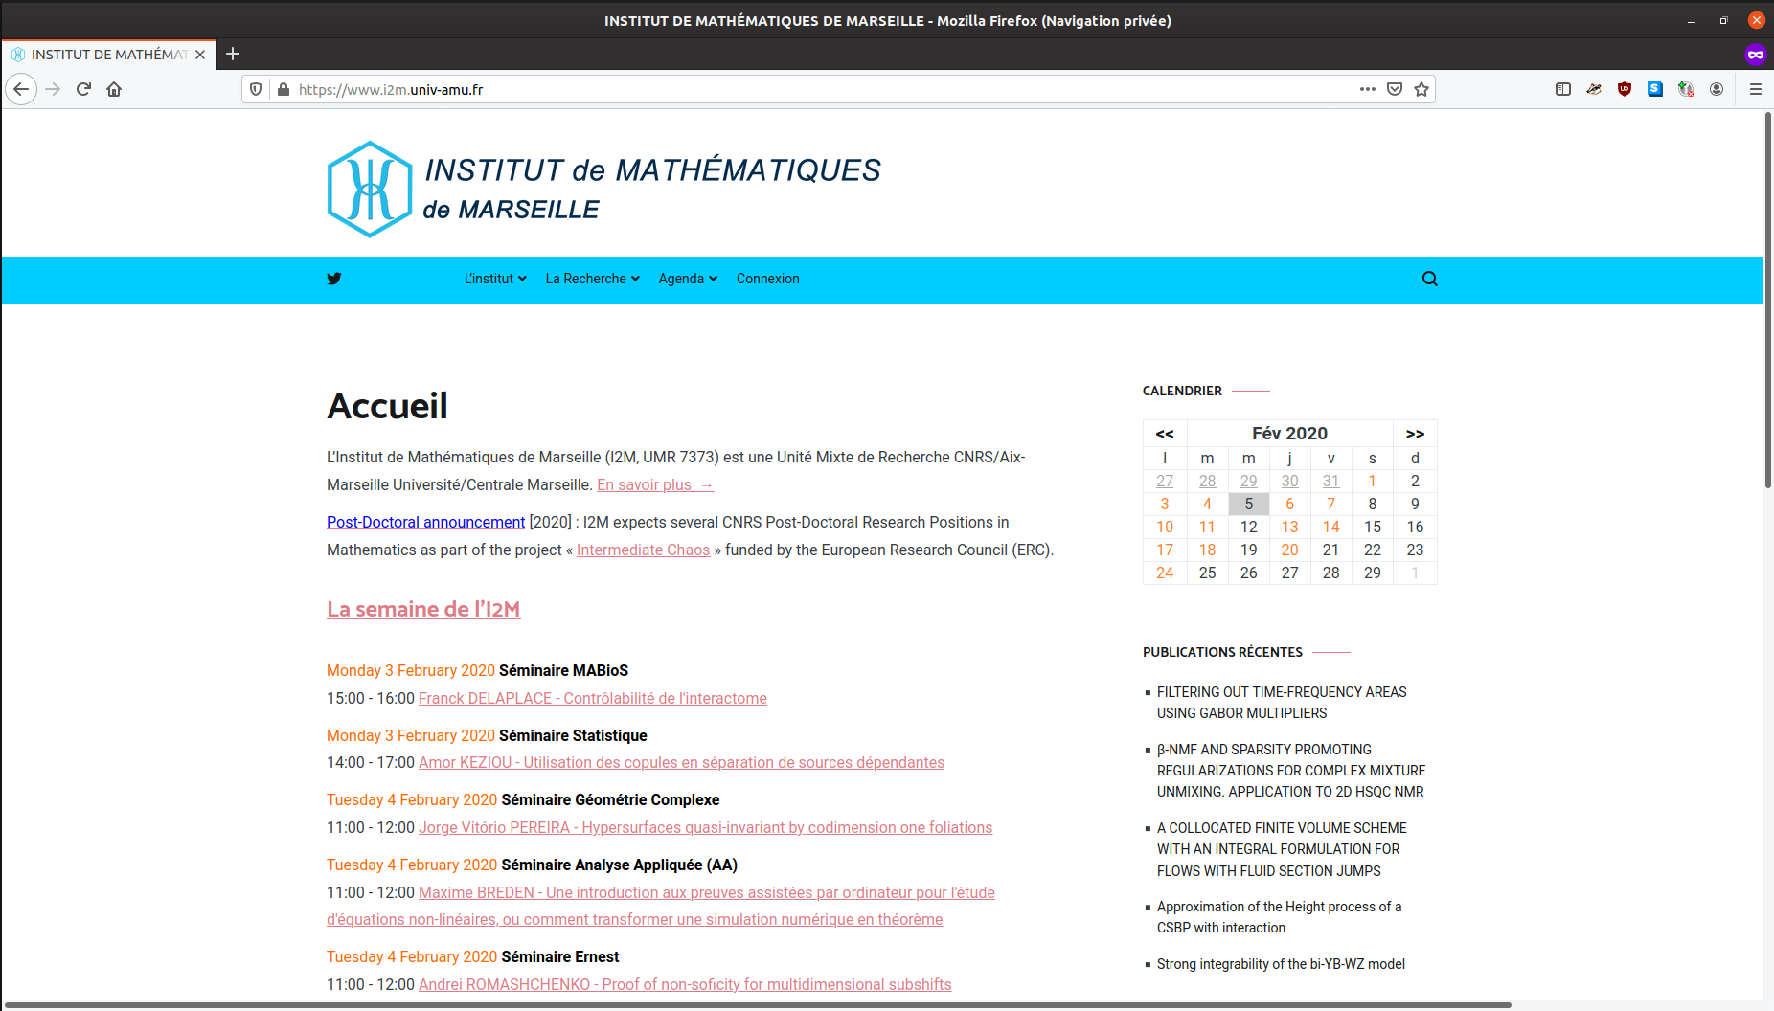Image resolution: width=1774 pixels, height=1011 pixels.
Task: Follow the En savoir plus link
Action: click(655, 484)
